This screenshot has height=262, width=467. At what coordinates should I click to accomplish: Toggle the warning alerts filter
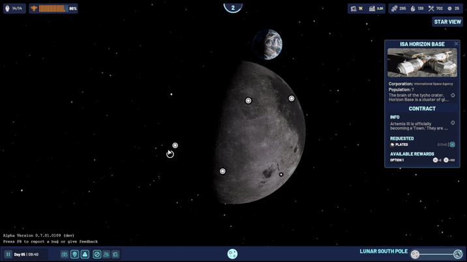click(x=85, y=254)
